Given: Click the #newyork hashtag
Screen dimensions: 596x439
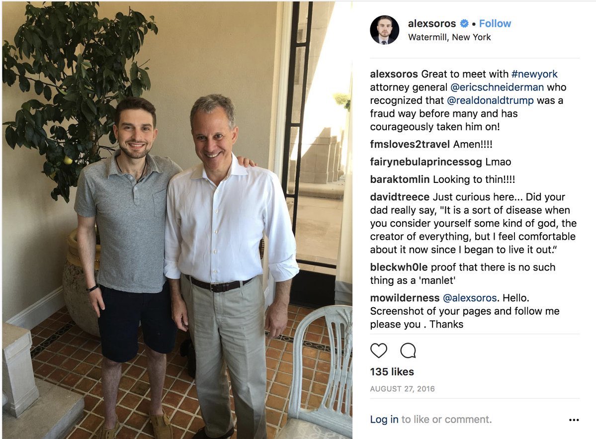Looking at the screenshot, I should [534, 74].
